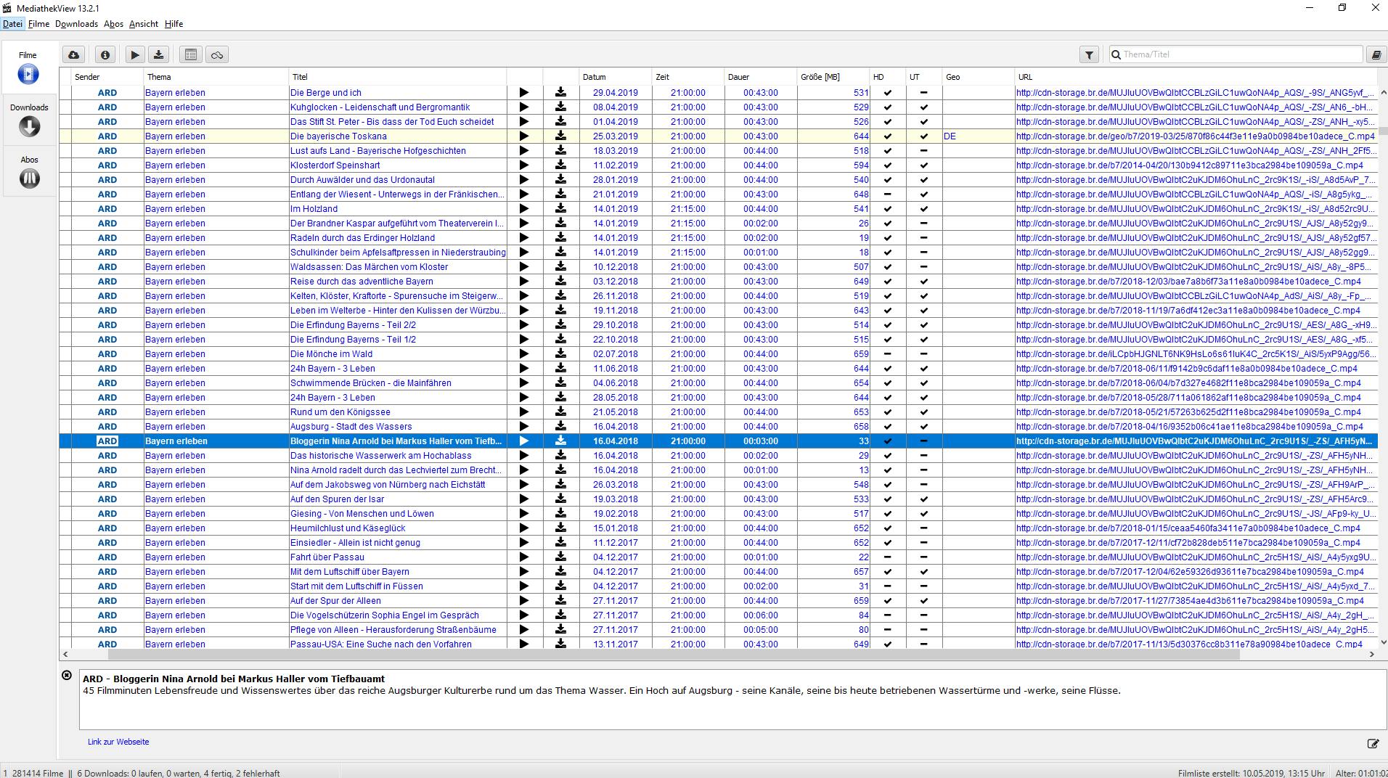Viewport: 1388px width, 778px height.
Task: Open film information with the info icon
Action: [x=105, y=54]
